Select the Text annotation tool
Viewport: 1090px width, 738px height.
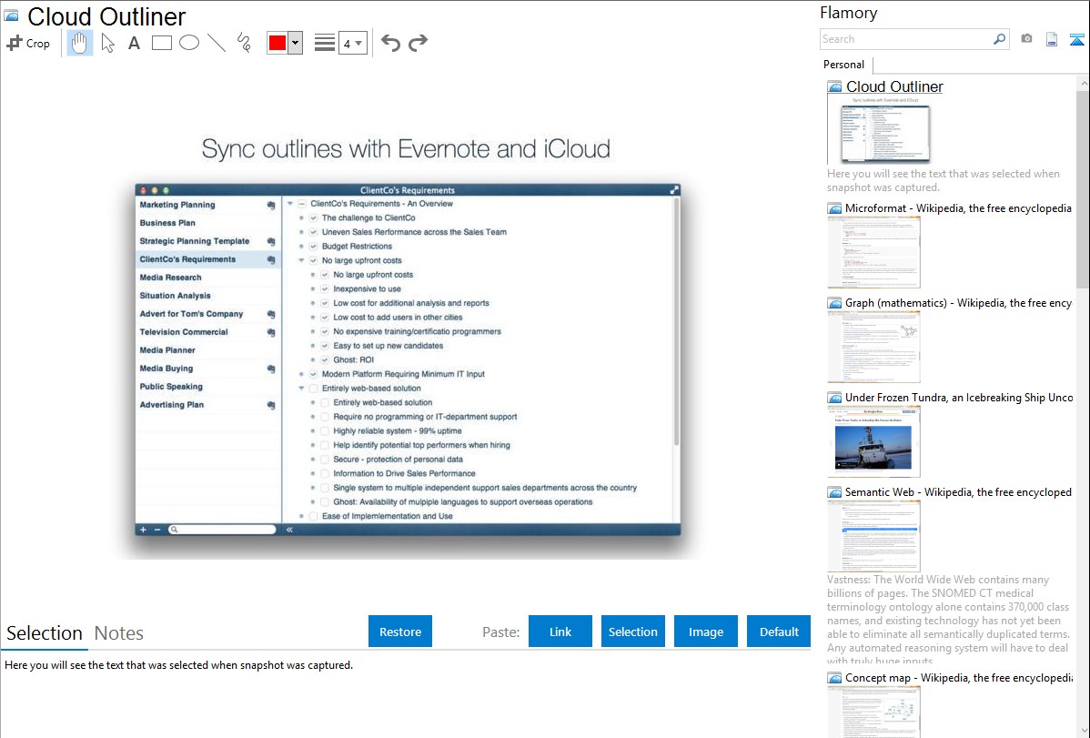pos(134,43)
